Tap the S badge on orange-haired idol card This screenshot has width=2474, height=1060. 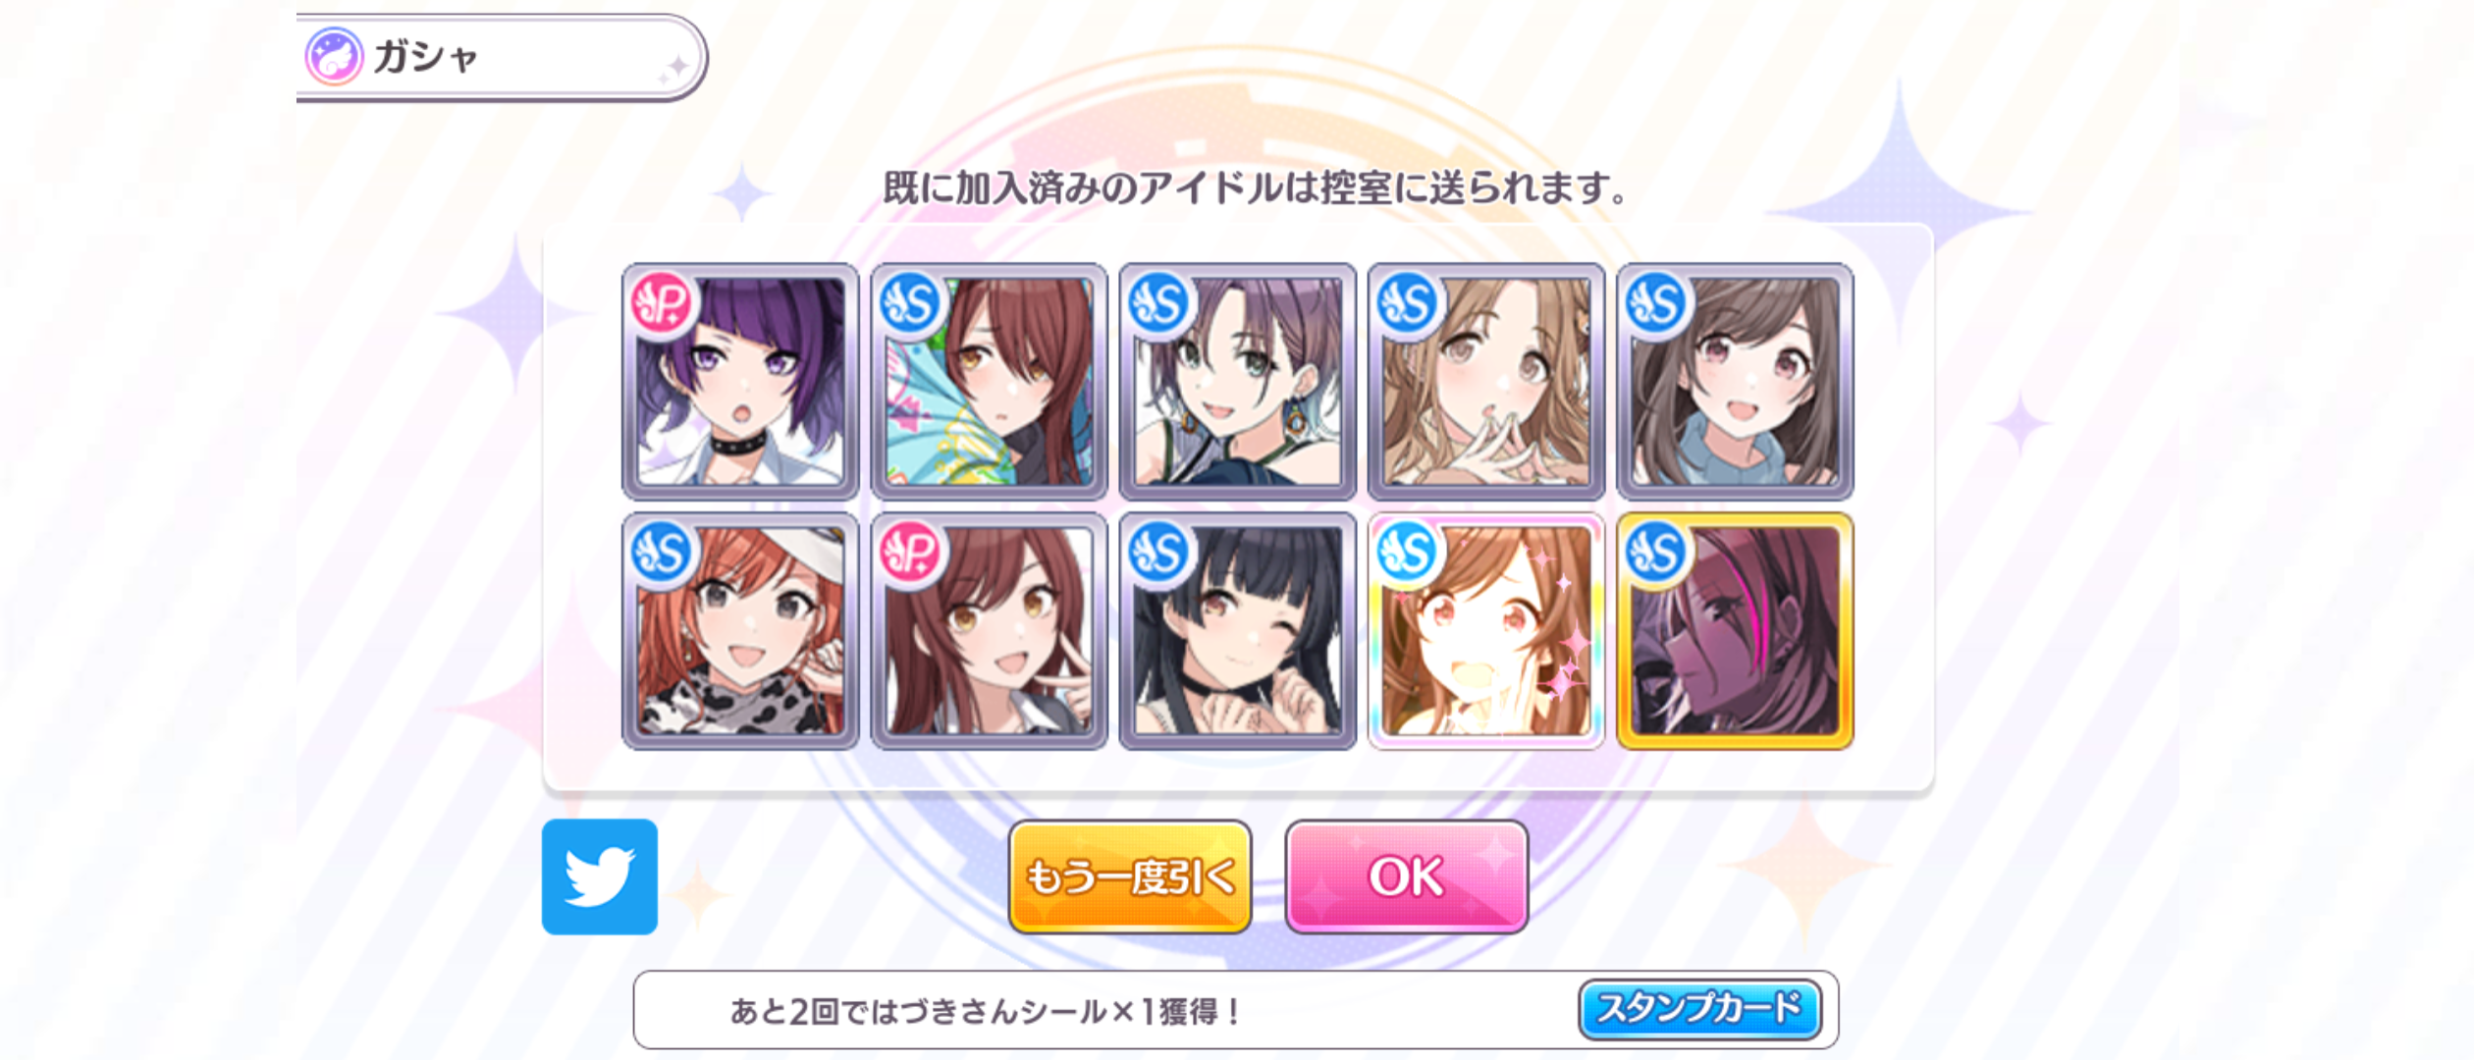click(x=663, y=552)
